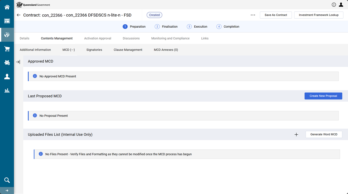The width and height of the screenshot is (348, 194).
Task: Open the dashboard panel icon in sidebar
Action: (7, 21)
